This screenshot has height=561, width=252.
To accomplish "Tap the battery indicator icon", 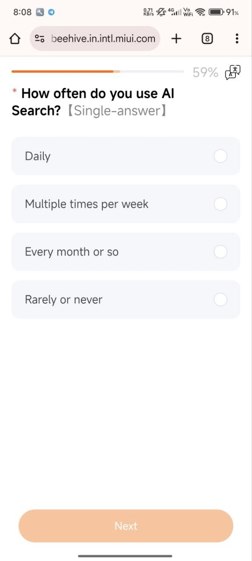I will 216,12.
